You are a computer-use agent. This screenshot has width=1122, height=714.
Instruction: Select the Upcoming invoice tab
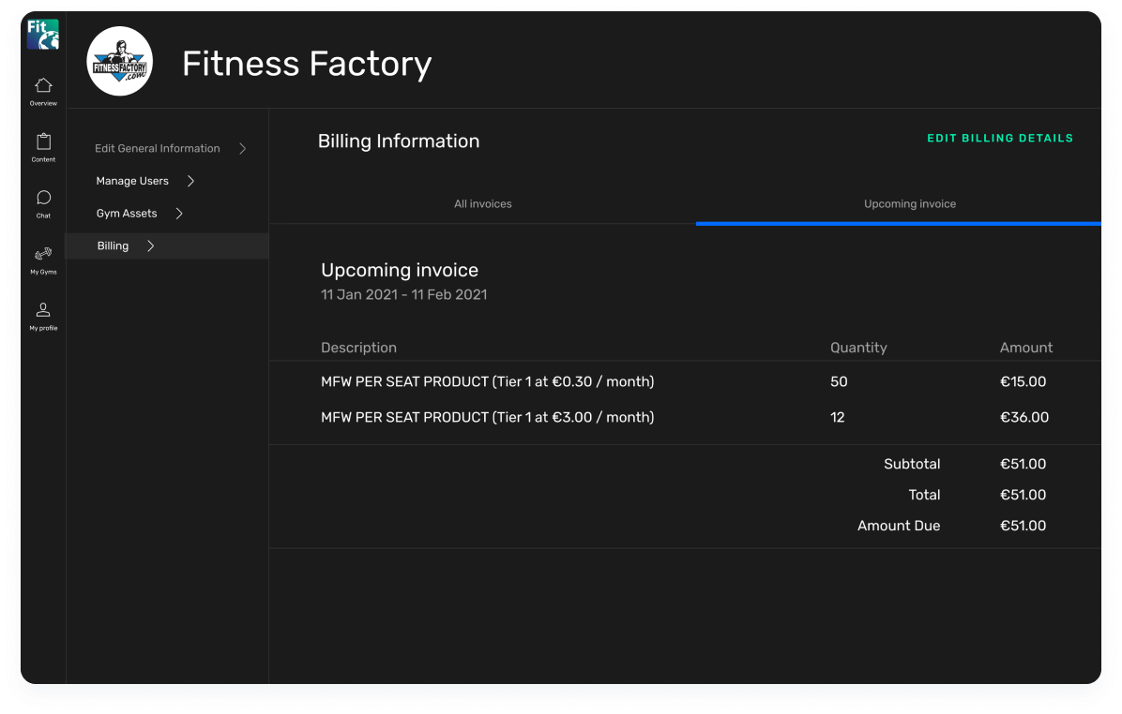pyautogui.click(x=910, y=203)
